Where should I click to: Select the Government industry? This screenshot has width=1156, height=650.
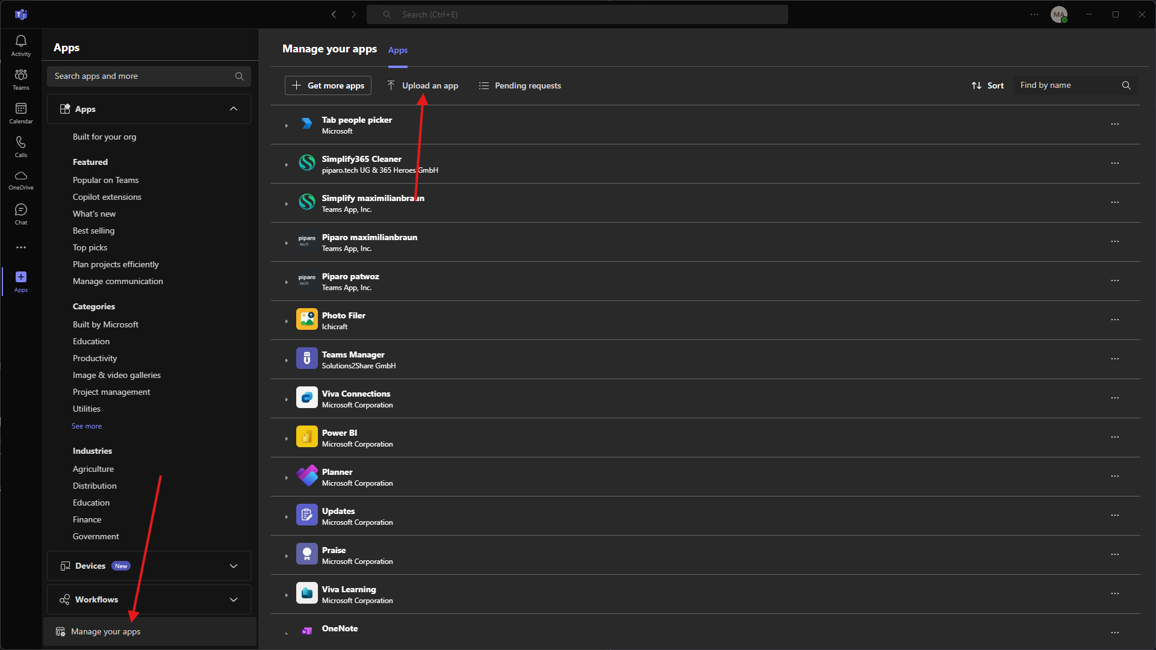(96, 537)
